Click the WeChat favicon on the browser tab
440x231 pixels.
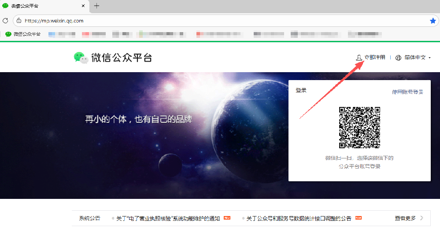[5, 6]
